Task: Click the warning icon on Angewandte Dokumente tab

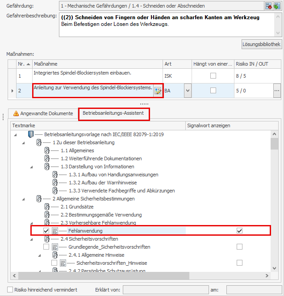Action: pos(16,113)
